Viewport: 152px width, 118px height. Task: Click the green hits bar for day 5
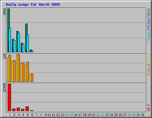point(26,29)
